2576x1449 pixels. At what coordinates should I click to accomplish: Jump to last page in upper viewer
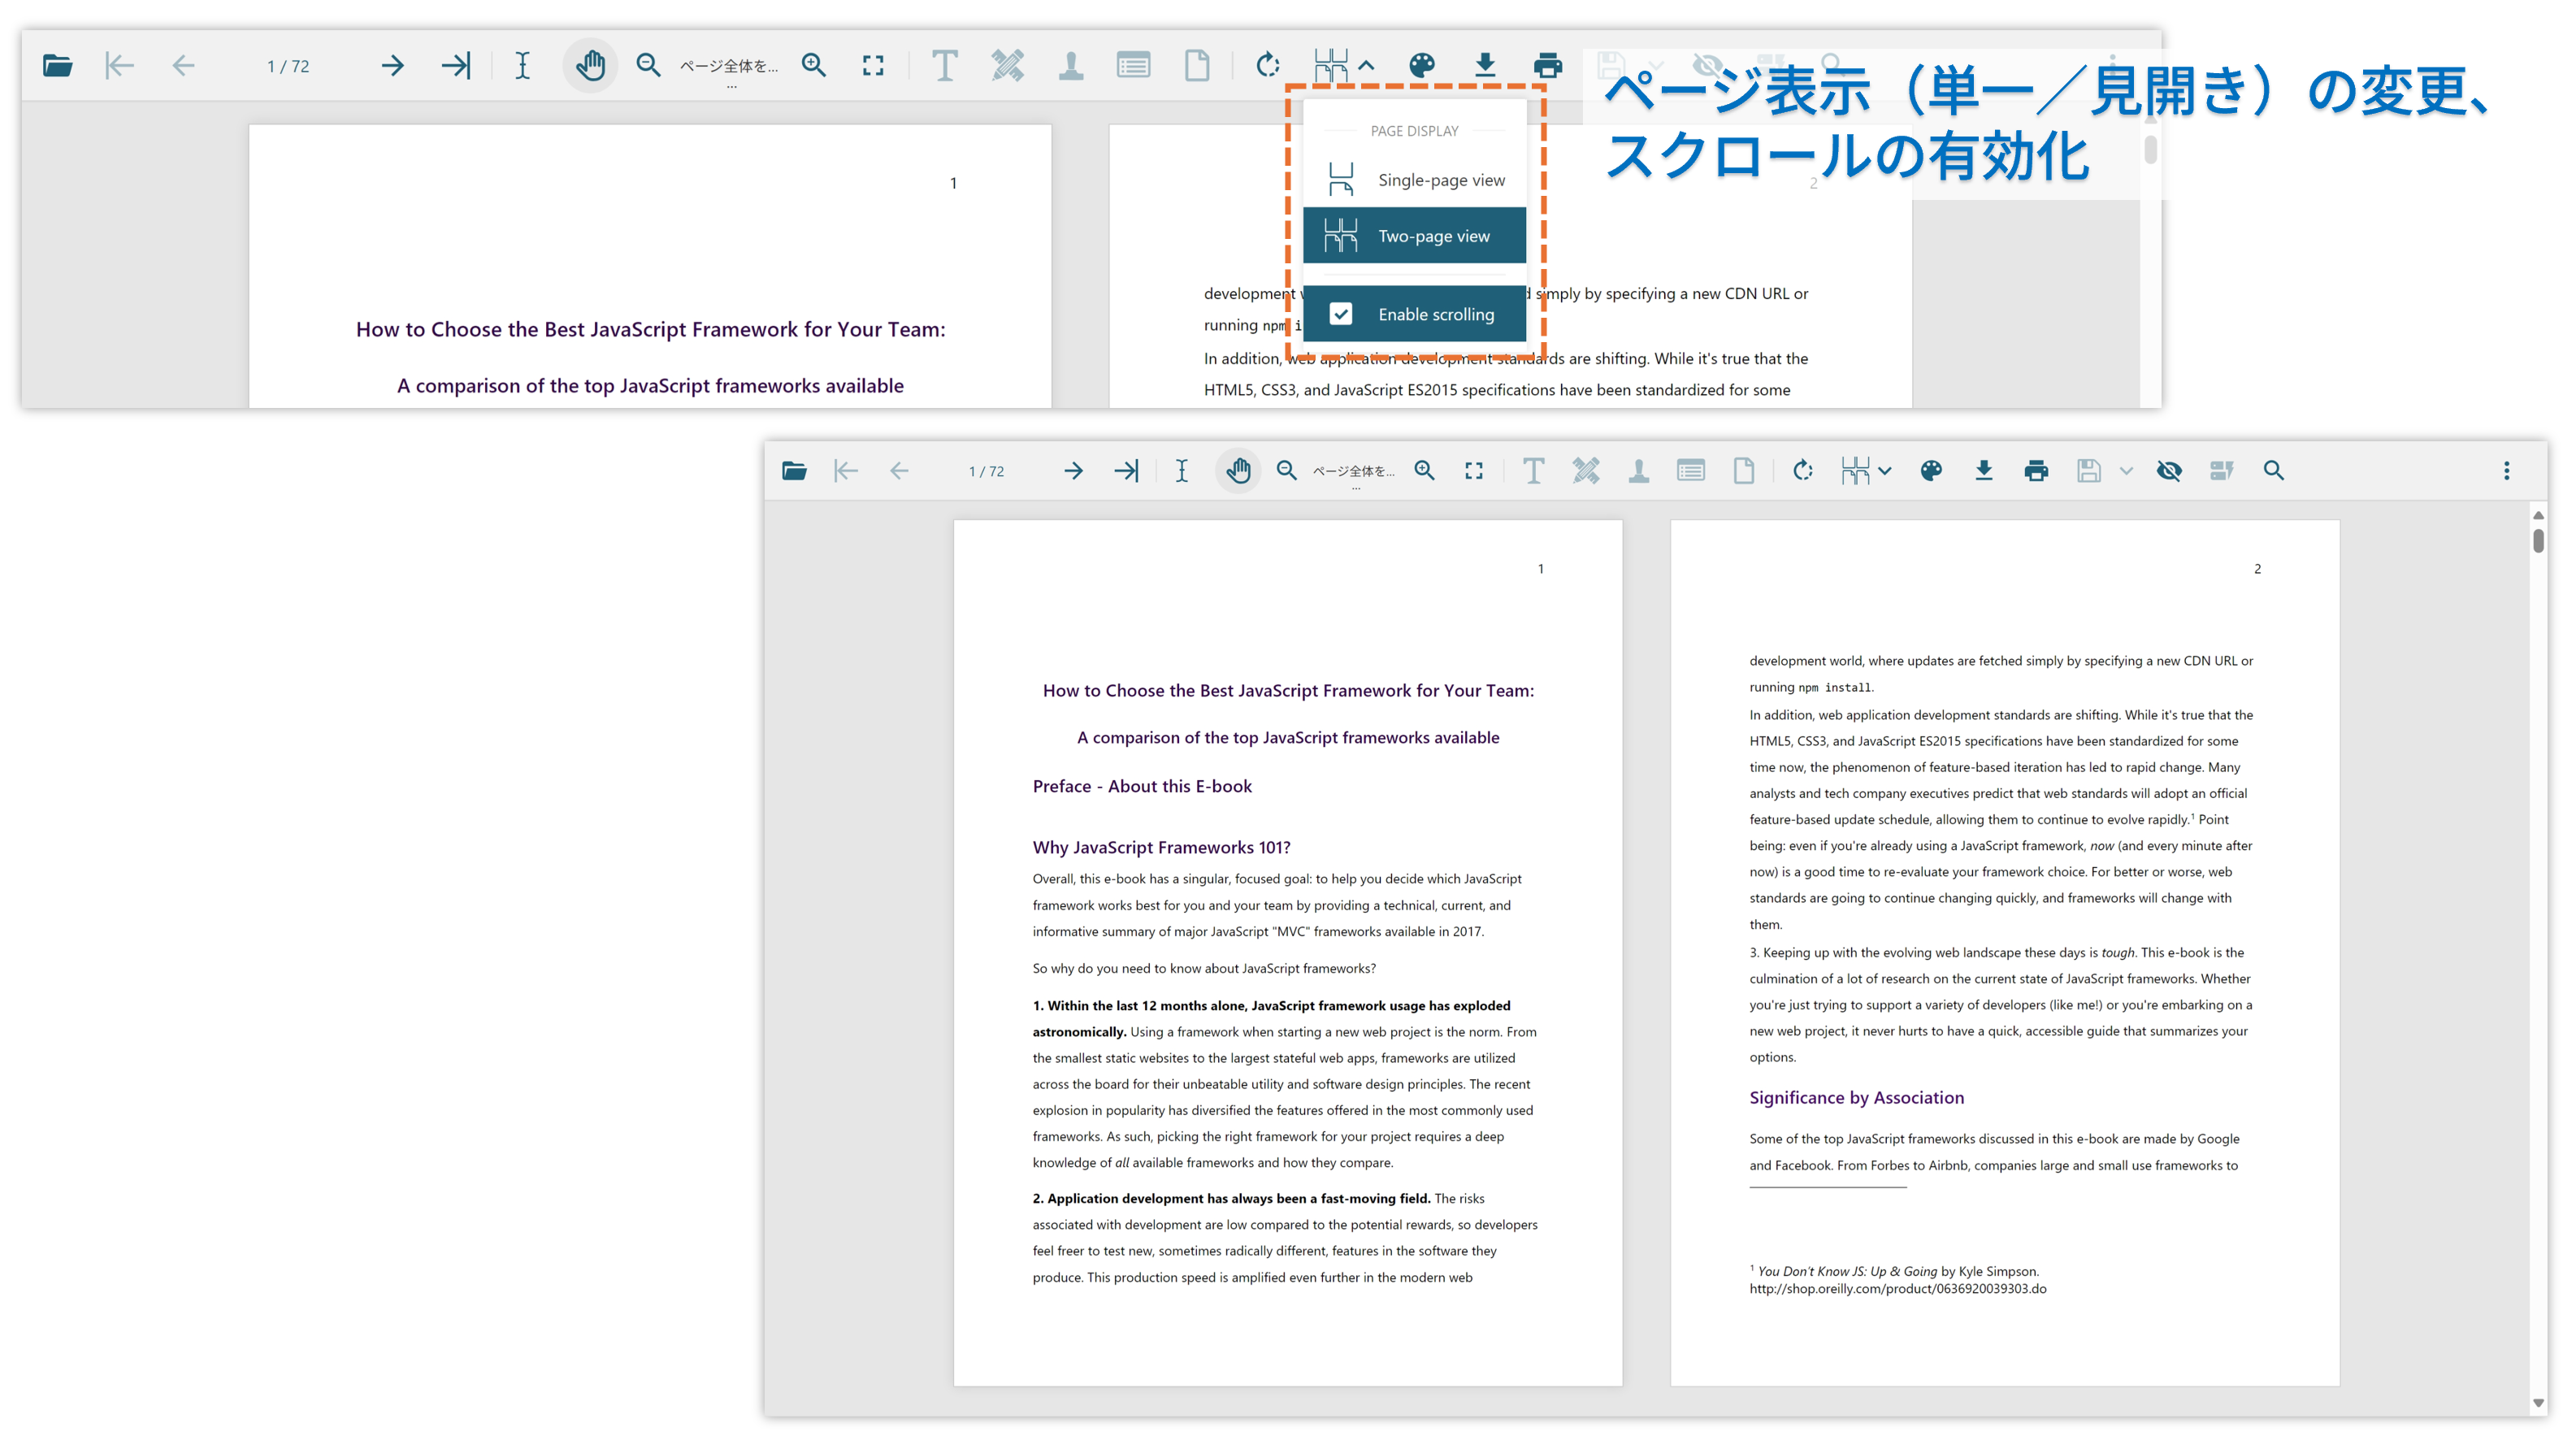(456, 66)
